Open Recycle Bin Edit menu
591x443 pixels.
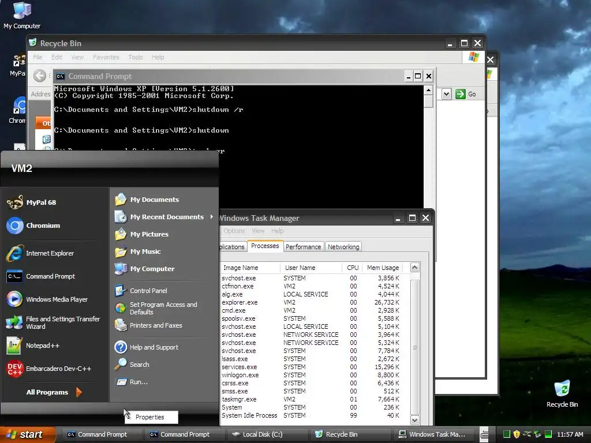tap(57, 57)
